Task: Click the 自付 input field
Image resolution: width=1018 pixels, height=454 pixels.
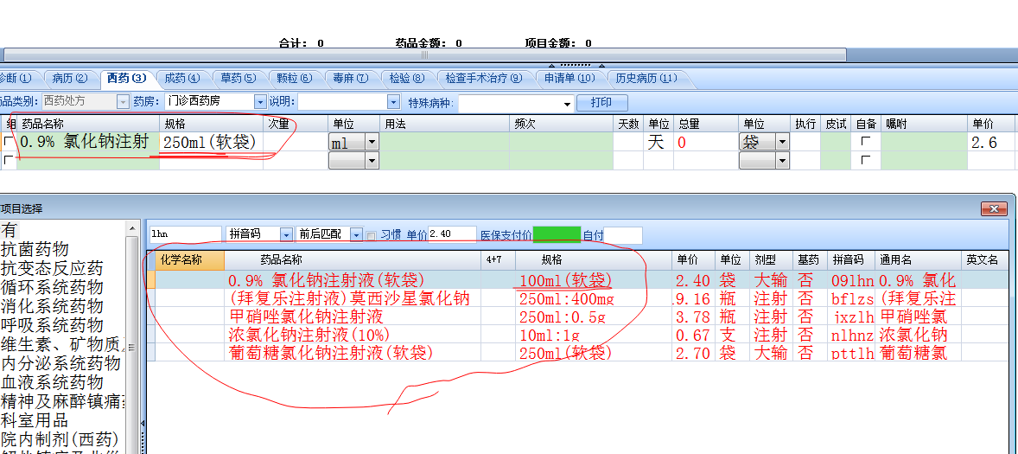Action: pos(623,234)
